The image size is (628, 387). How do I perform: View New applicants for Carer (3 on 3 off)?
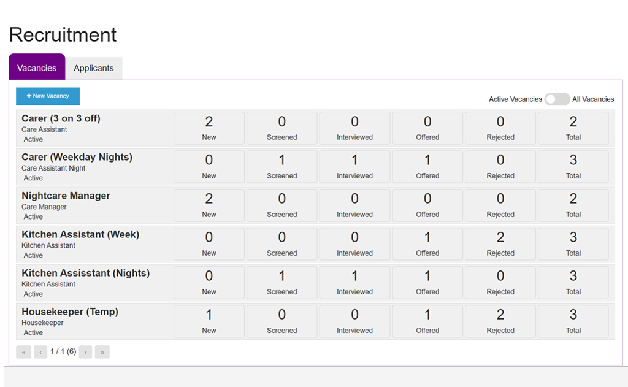(209, 128)
